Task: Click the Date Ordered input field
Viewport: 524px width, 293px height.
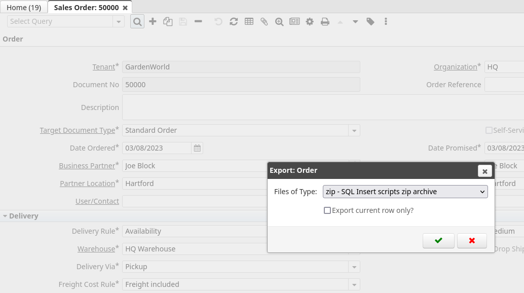Action: click(x=157, y=148)
